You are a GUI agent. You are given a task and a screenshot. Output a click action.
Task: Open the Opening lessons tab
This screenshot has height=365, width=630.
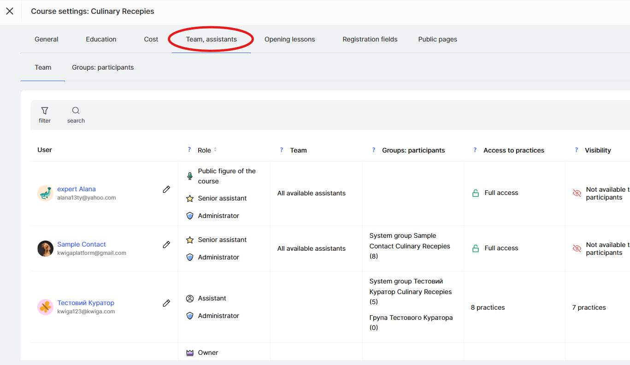coord(289,39)
